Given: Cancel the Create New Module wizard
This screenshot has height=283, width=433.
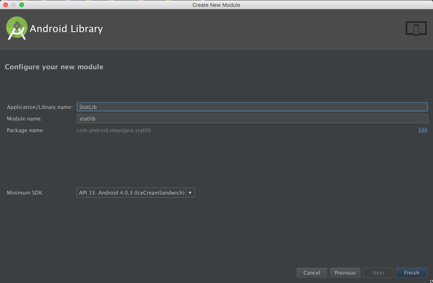Looking at the screenshot, I should 312,273.
